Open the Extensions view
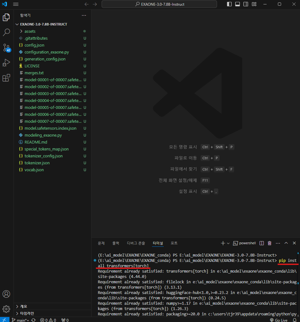Screen dimensions: 300x322 (x=6, y=78)
